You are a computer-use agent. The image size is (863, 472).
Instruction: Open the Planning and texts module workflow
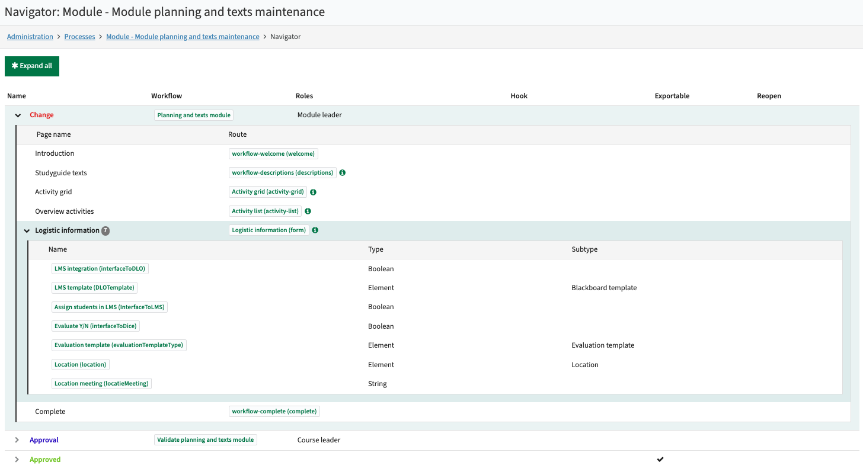pyautogui.click(x=194, y=115)
